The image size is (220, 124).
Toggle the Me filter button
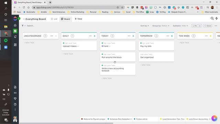pyautogui.click(x=195, y=26)
